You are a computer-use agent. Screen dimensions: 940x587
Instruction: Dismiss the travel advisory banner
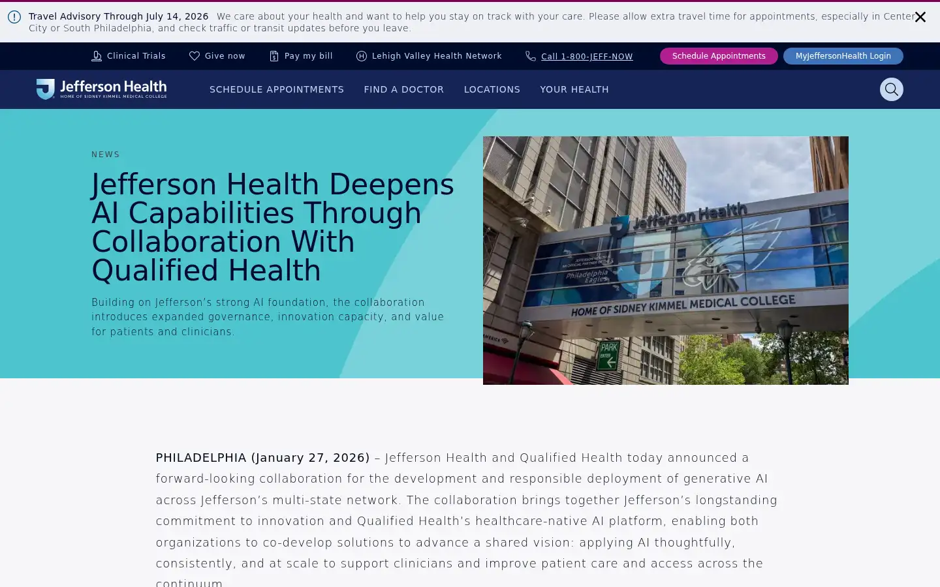tap(920, 17)
